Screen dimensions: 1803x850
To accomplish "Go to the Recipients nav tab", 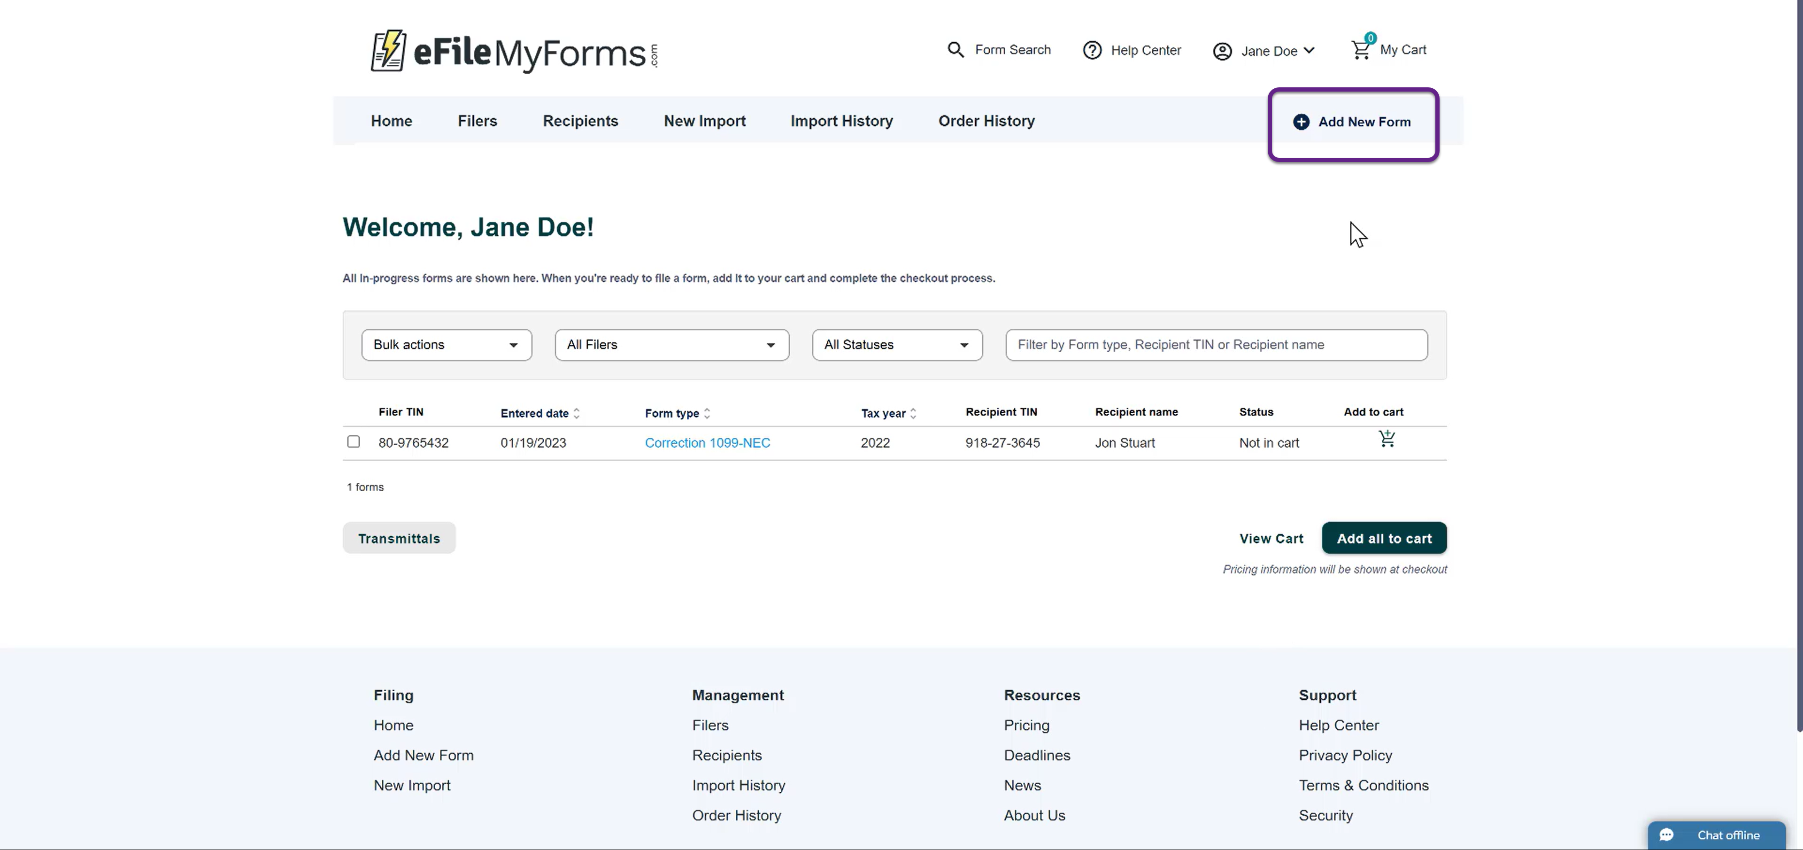I will point(580,120).
